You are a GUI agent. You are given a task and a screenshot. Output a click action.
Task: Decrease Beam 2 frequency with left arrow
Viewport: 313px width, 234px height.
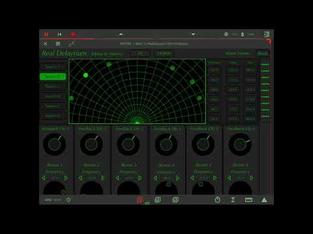tap(81, 178)
